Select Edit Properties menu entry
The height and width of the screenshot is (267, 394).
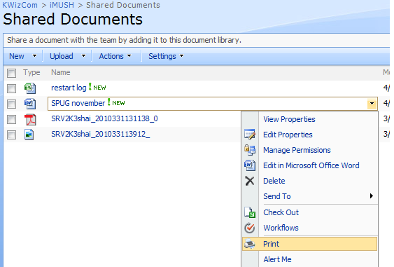point(288,135)
